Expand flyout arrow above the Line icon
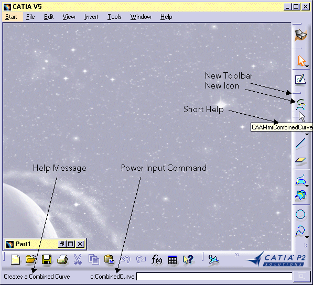This screenshot has height=285, width=313. [x=307, y=135]
